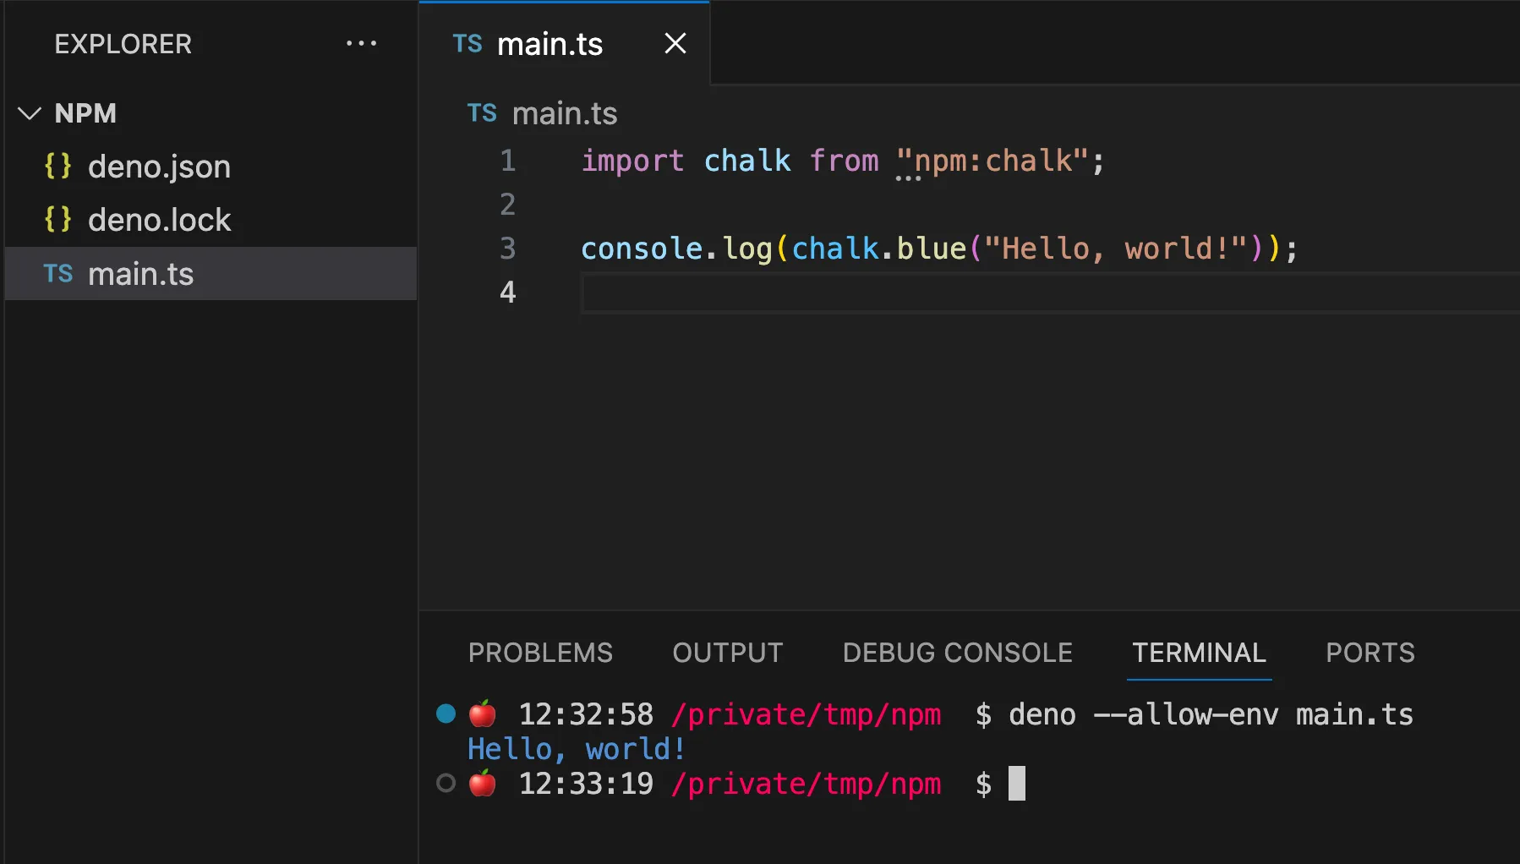Click the apple icon on the 12:33:19 terminal entry
This screenshot has height=864, width=1520.
pos(483,784)
